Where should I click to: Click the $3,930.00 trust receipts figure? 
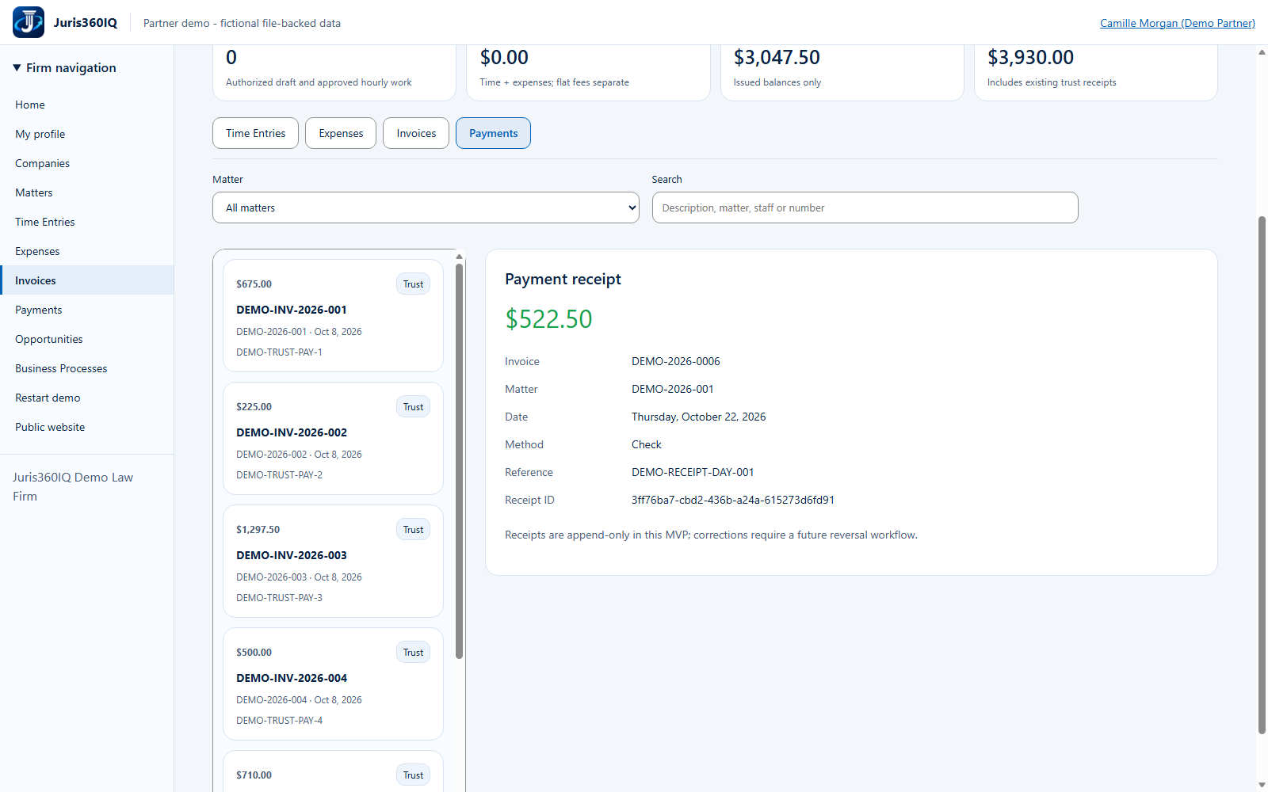click(1030, 57)
